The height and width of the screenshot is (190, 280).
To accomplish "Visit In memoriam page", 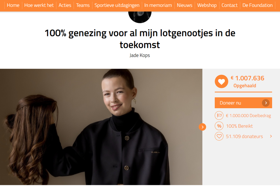I will [x=158, y=5].
